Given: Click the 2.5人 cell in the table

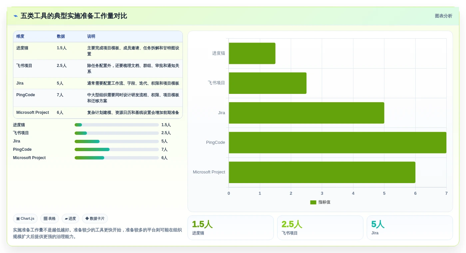Looking at the screenshot, I should [62, 66].
